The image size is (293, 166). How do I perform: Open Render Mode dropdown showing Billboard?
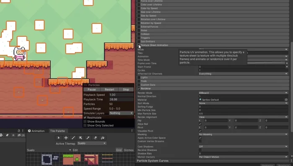coord(243,93)
